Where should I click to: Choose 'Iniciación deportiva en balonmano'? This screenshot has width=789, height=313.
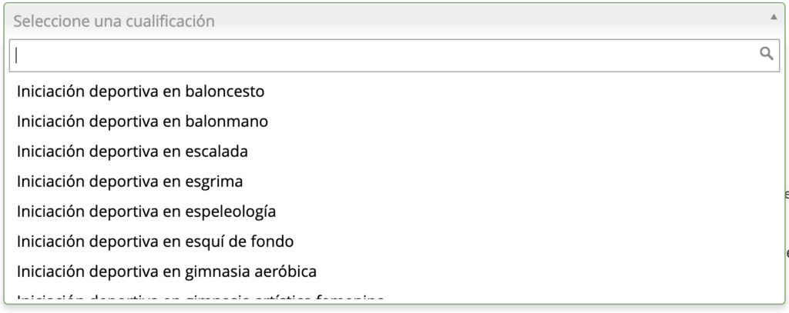click(x=143, y=121)
